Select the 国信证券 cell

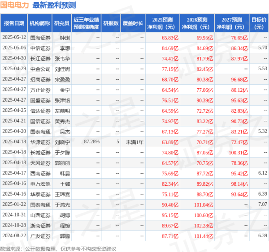click(40, 121)
